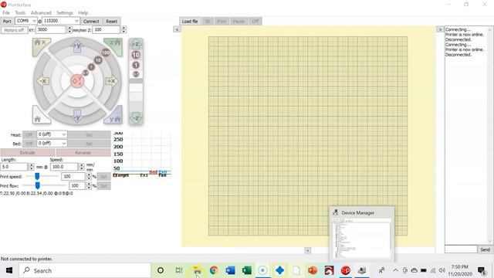This screenshot has height=278, width=494.
Task: Click the Extrude button
Action: pos(28,153)
